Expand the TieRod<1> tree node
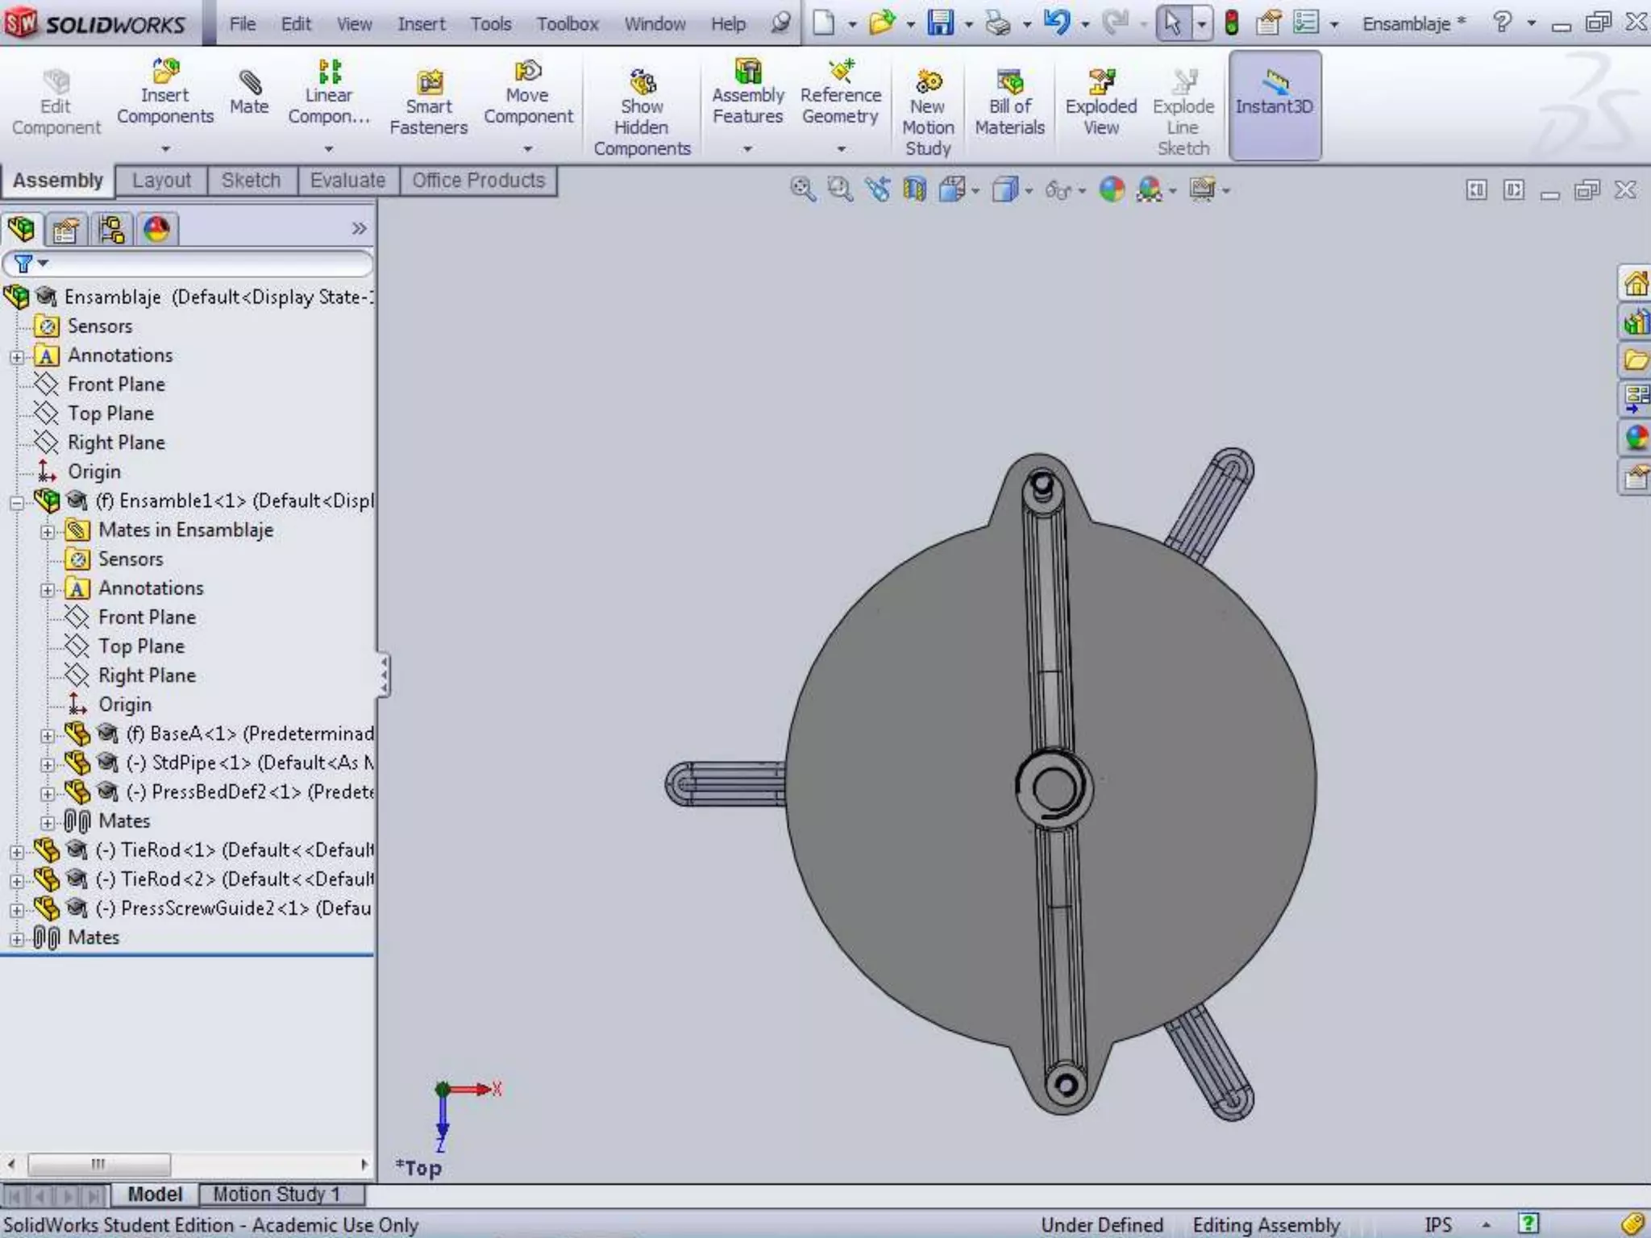1651x1238 pixels. coord(17,852)
